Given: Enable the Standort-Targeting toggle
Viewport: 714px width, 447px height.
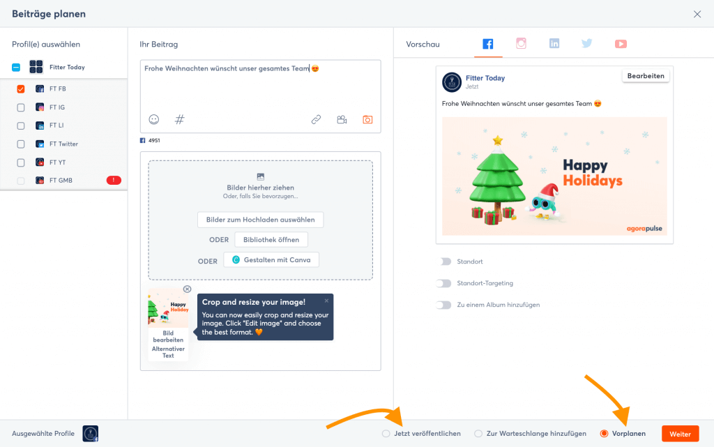Looking at the screenshot, I should point(444,283).
